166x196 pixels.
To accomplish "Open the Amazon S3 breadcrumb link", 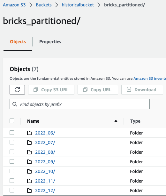I will (x=14, y=5).
